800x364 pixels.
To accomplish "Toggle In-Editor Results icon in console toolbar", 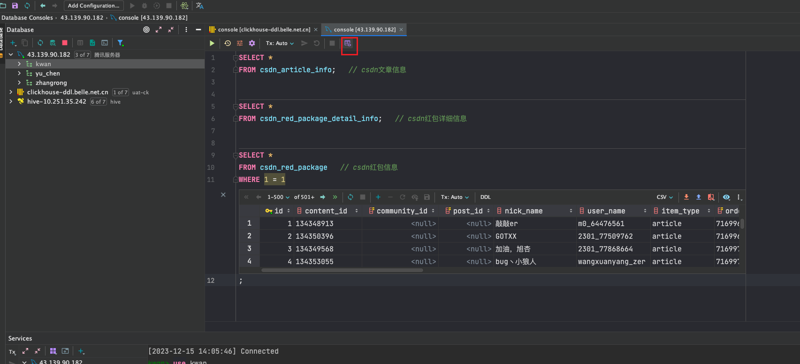I will 348,43.
